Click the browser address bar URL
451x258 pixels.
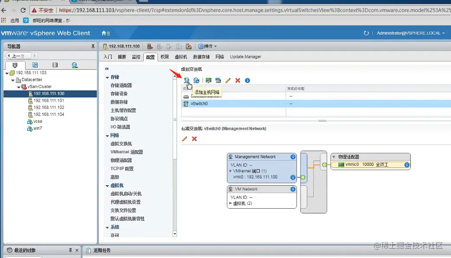coord(254,10)
